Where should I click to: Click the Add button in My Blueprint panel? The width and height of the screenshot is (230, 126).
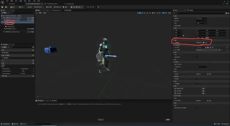[4, 47]
